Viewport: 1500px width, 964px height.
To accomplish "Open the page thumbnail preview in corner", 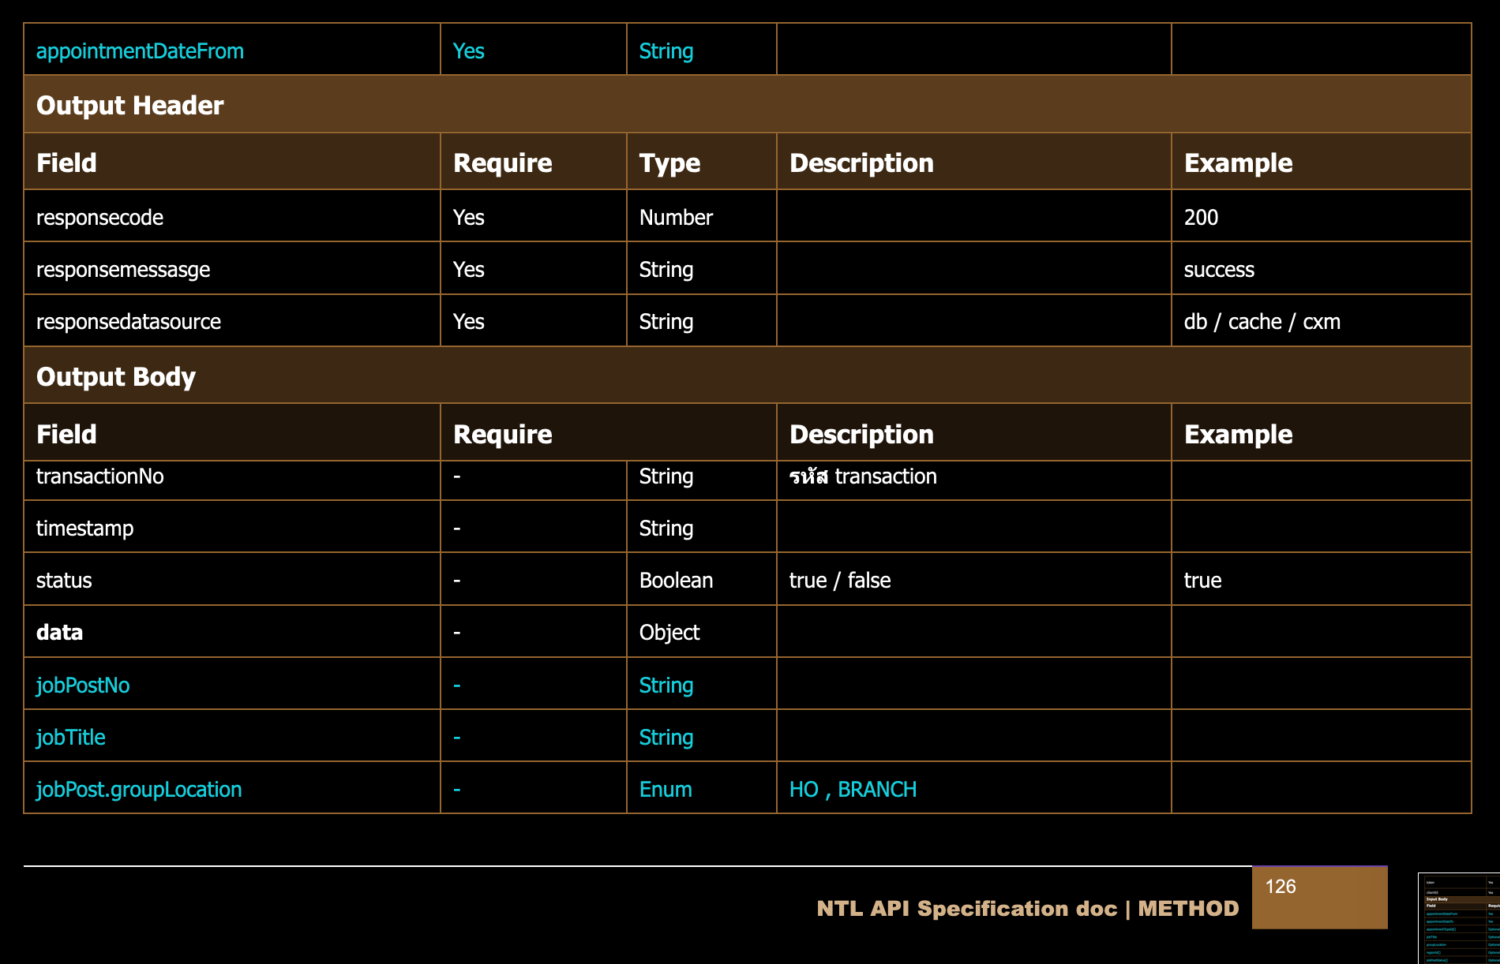I will click(x=1459, y=918).
